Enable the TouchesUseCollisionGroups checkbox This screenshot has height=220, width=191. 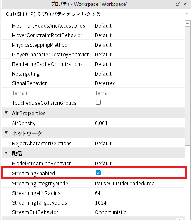(98, 102)
